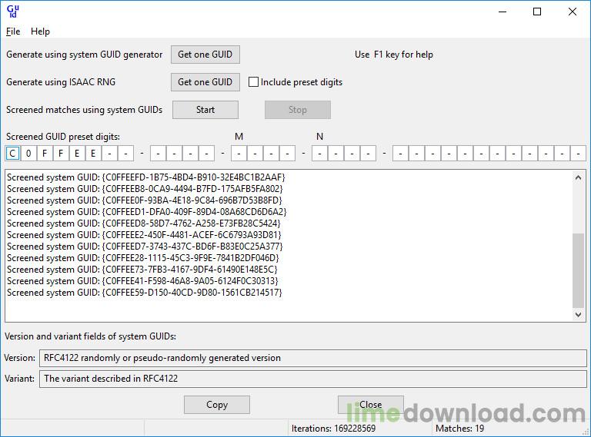Click scroll down arrow in results list
This screenshot has height=437, width=591.
click(578, 314)
